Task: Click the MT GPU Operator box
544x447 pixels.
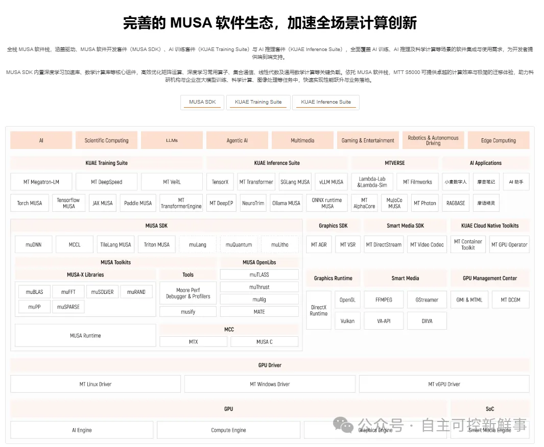Action: click(509, 244)
